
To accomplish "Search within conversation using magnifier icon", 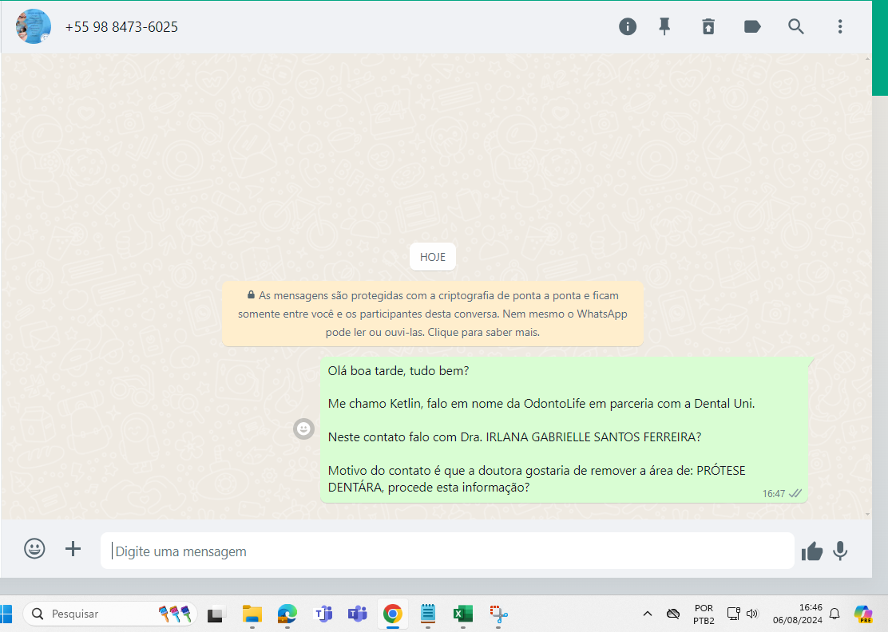I will (x=795, y=26).
